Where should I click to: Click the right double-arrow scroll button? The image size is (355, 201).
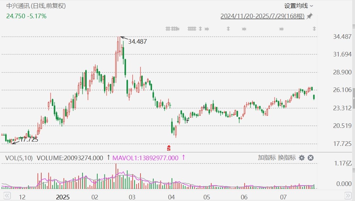pyautogui.click(x=348, y=195)
